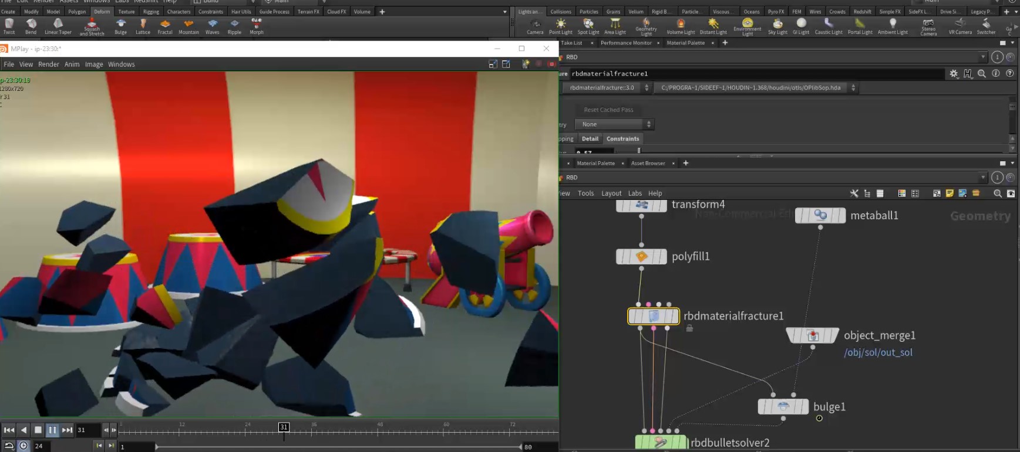Click the Camera shelf tool
The image size is (1020, 452).
coord(535,26)
